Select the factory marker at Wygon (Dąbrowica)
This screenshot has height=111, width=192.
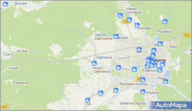[x=94, y=63]
